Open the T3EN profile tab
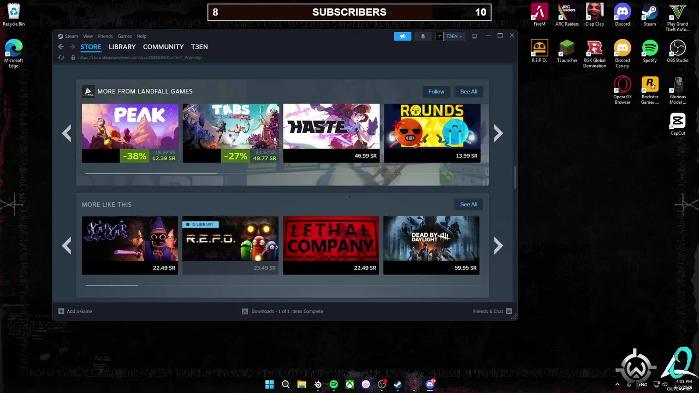The height and width of the screenshot is (393, 699). tap(199, 47)
